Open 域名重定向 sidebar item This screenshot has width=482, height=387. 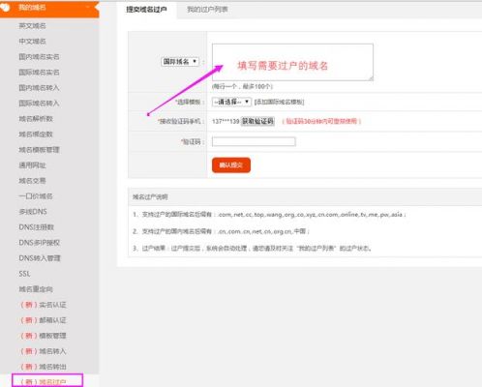36,289
